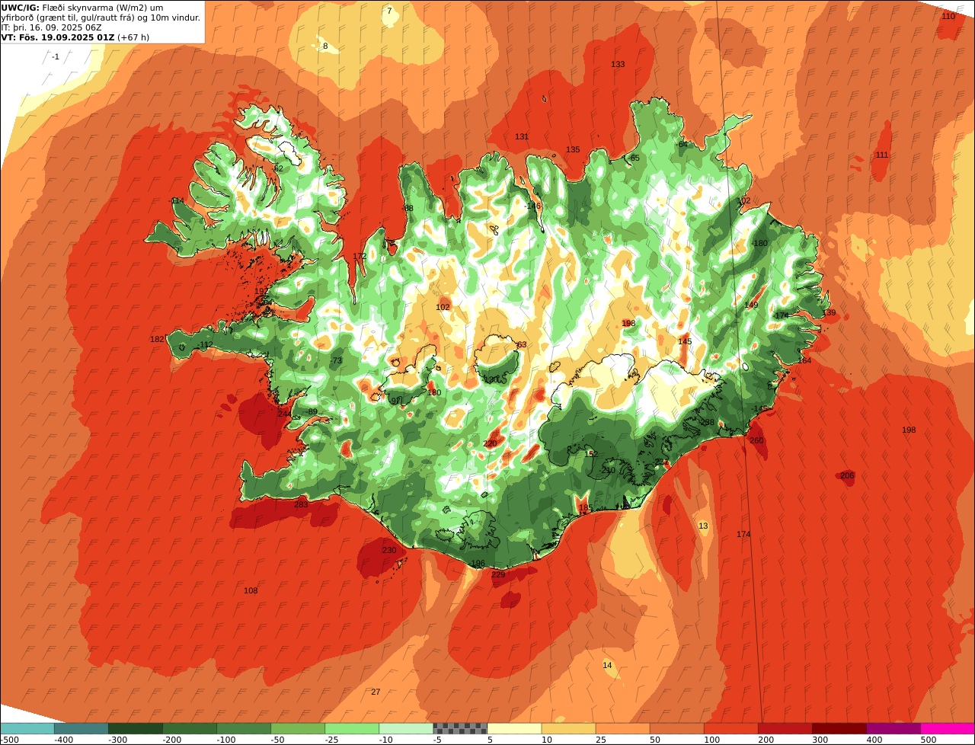Click the 131 value off the north coast

point(522,136)
